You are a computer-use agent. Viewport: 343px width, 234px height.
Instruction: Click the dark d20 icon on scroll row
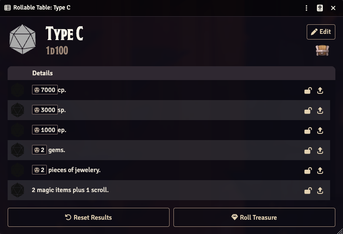tap(18, 190)
